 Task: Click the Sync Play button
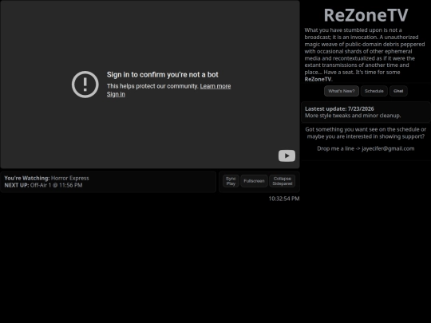pos(231,181)
